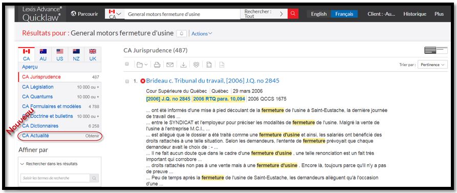Check the select-all results checkbox
Viewport: 457px width, 193px height.
point(127,64)
